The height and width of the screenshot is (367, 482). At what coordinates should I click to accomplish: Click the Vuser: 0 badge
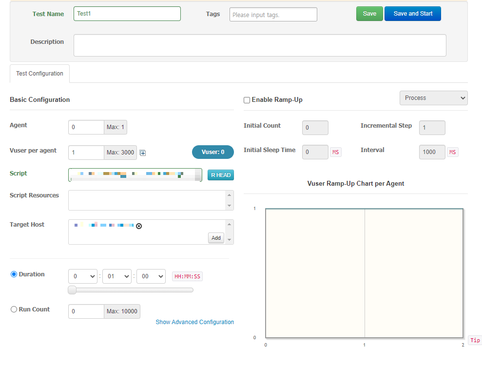(213, 152)
